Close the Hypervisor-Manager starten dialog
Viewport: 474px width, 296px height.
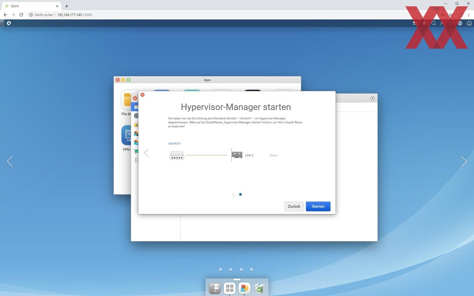click(x=142, y=95)
